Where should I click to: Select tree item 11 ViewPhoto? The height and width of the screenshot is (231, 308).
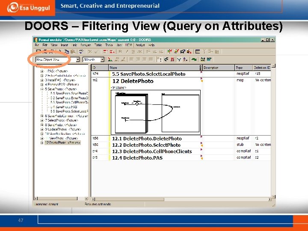[x=61, y=138]
